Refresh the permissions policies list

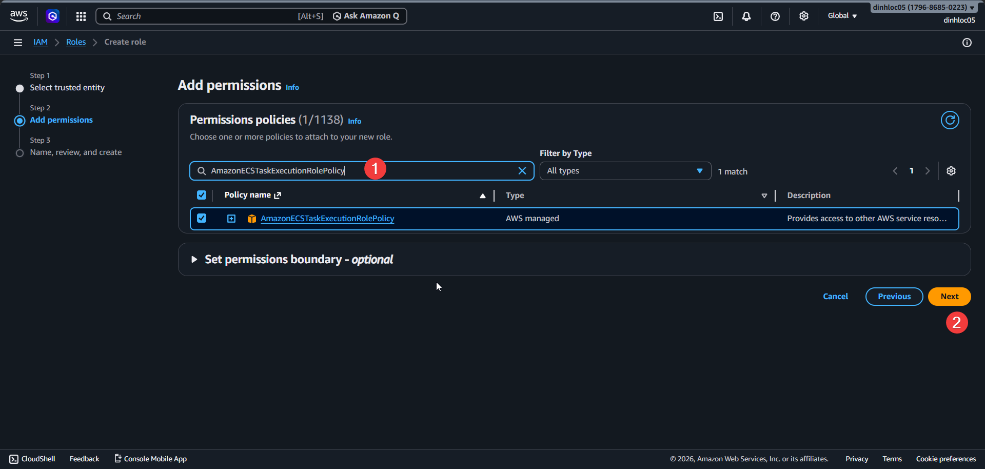pyautogui.click(x=950, y=120)
